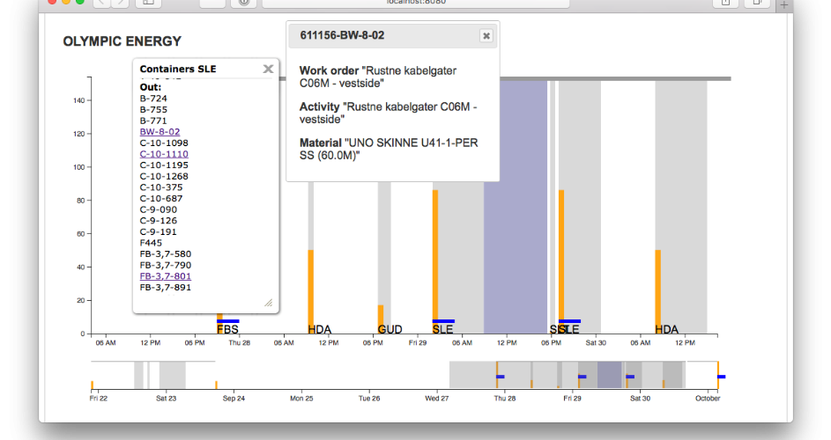Click the 611156-BW-8-02 dialog title bar
The image size is (831, 440).
click(x=393, y=36)
